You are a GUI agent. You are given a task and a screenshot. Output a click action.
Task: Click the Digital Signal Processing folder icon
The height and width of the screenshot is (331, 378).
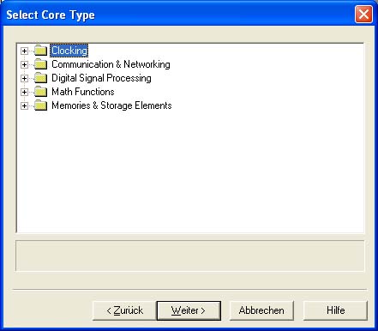point(40,78)
